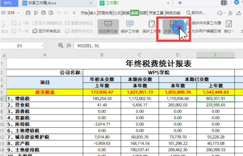The height and width of the screenshot is (156, 243).
Task: Click 保护并共享工作簿
Action: pyautogui.click(x=203, y=23)
